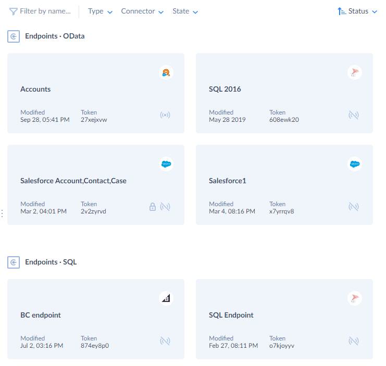The image size is (386, 366).
Task: Select the date Sep 28, 05:41 PM
Action: point(45,120)
